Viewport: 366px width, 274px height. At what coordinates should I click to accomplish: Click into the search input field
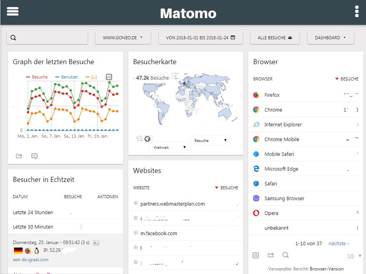click(47, 38)
